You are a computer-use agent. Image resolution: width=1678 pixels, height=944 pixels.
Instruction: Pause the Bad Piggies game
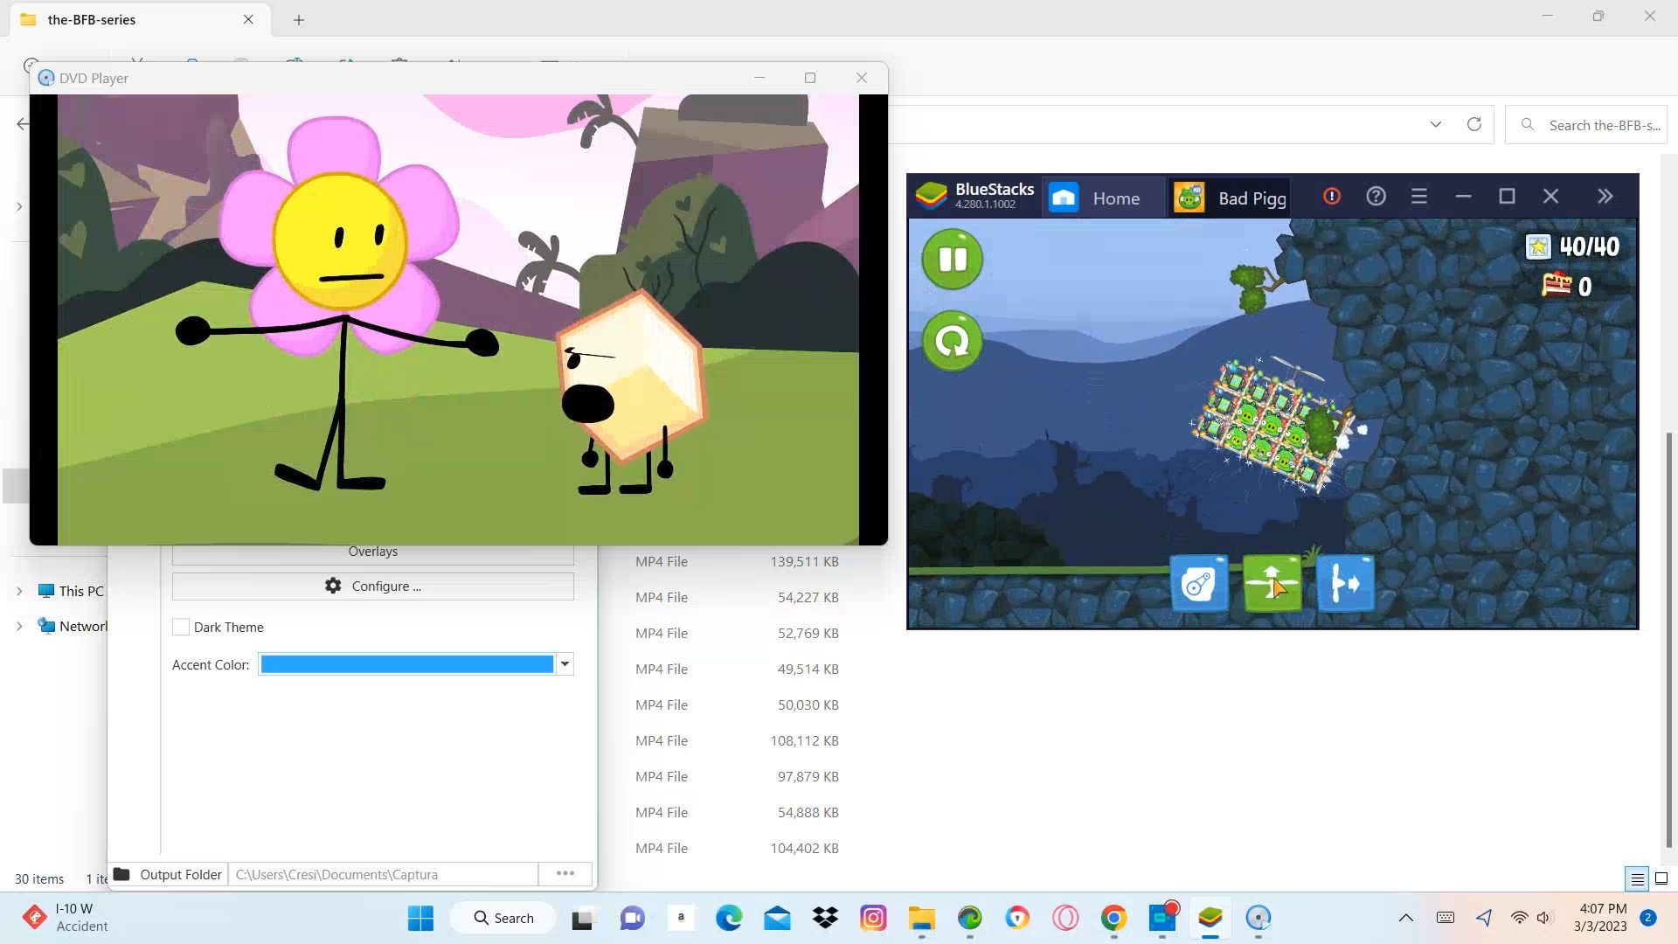952,259
